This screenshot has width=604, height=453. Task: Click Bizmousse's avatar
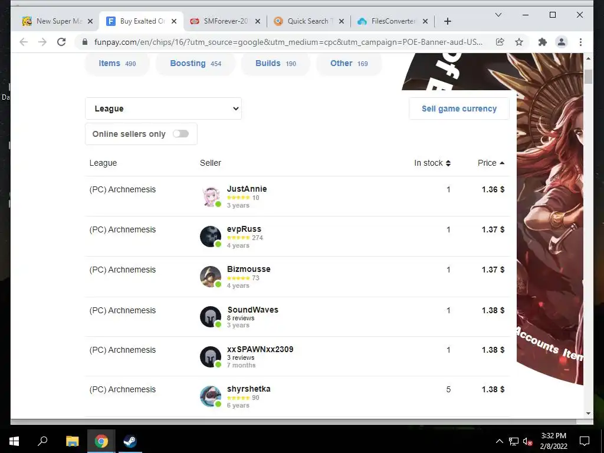pos(211,277)
